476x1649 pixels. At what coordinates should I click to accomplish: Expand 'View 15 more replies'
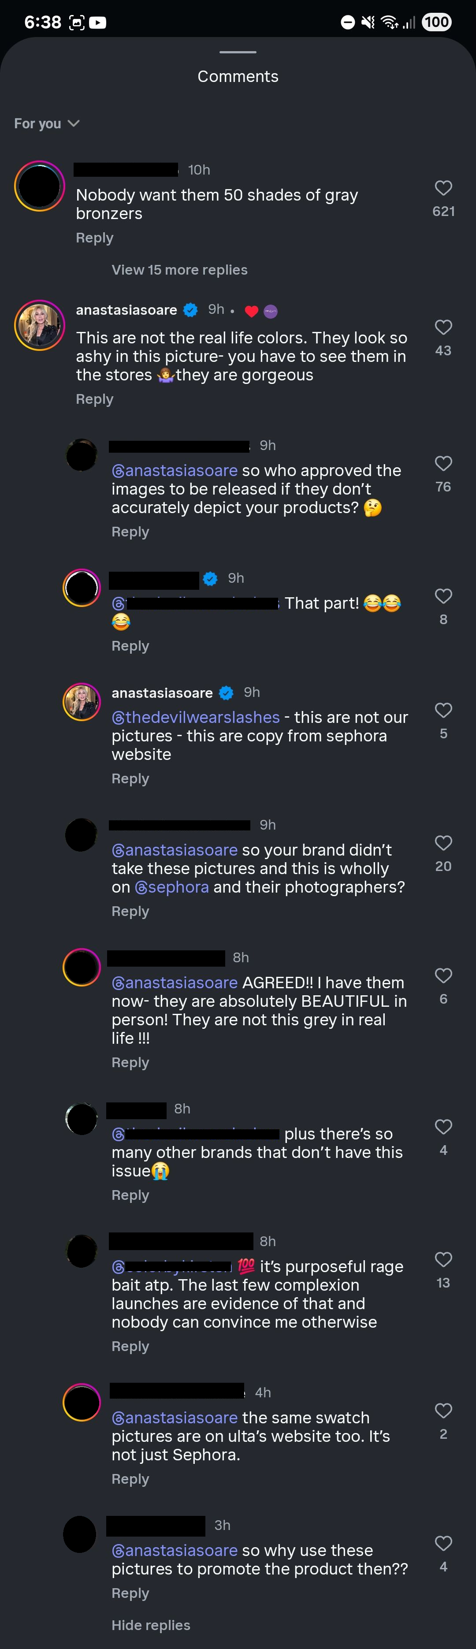[x=179, y=270]
